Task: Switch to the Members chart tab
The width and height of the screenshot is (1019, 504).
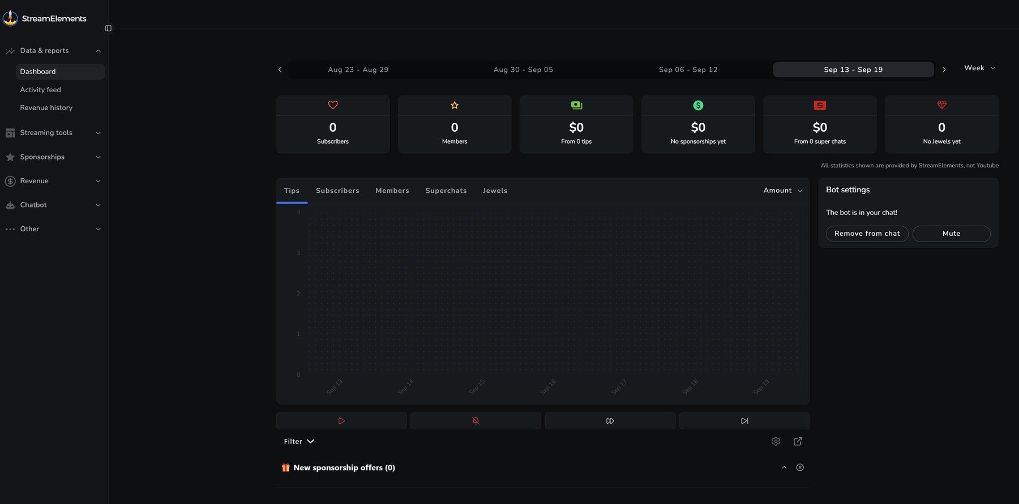Action: pos(392,191)
